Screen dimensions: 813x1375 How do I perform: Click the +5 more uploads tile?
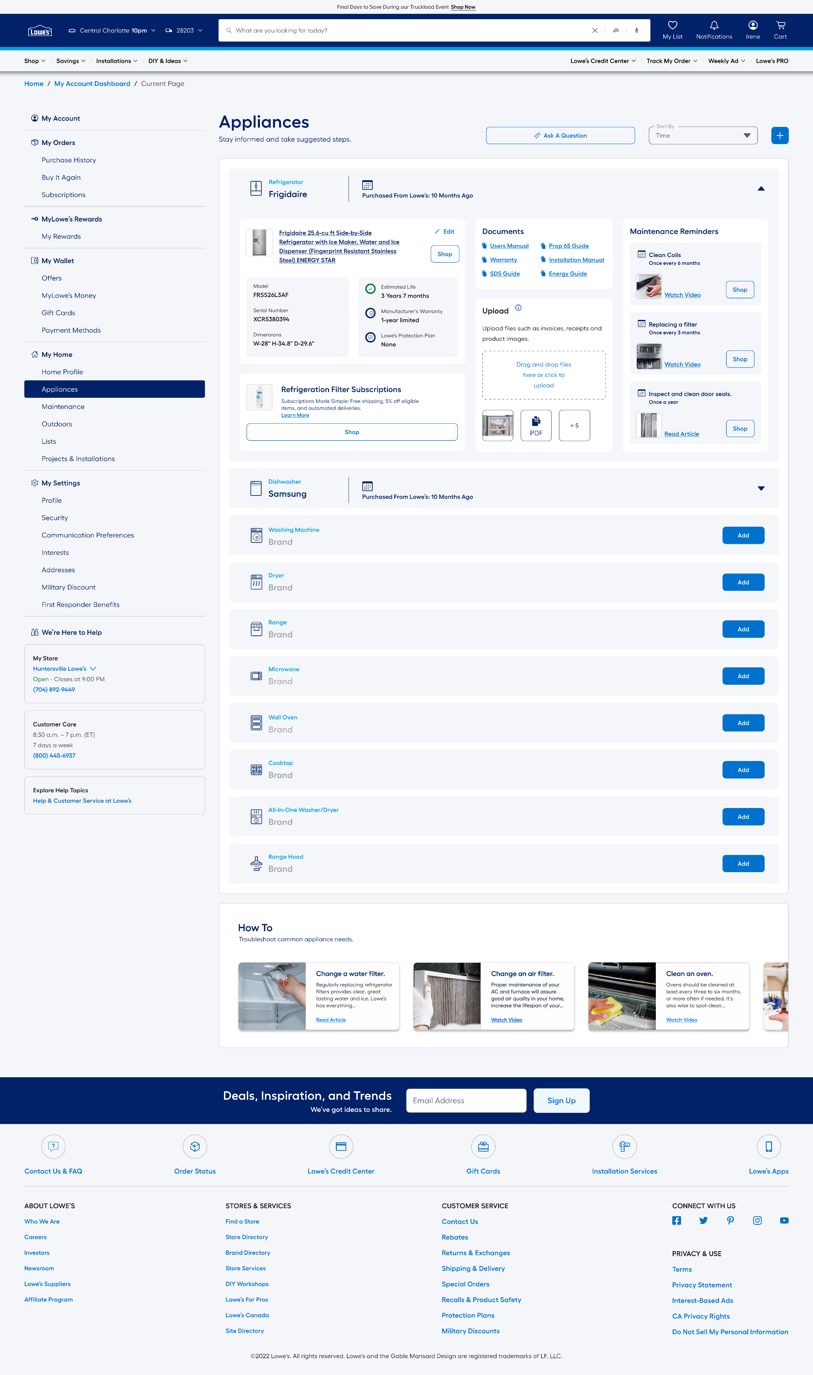point(574,425)
